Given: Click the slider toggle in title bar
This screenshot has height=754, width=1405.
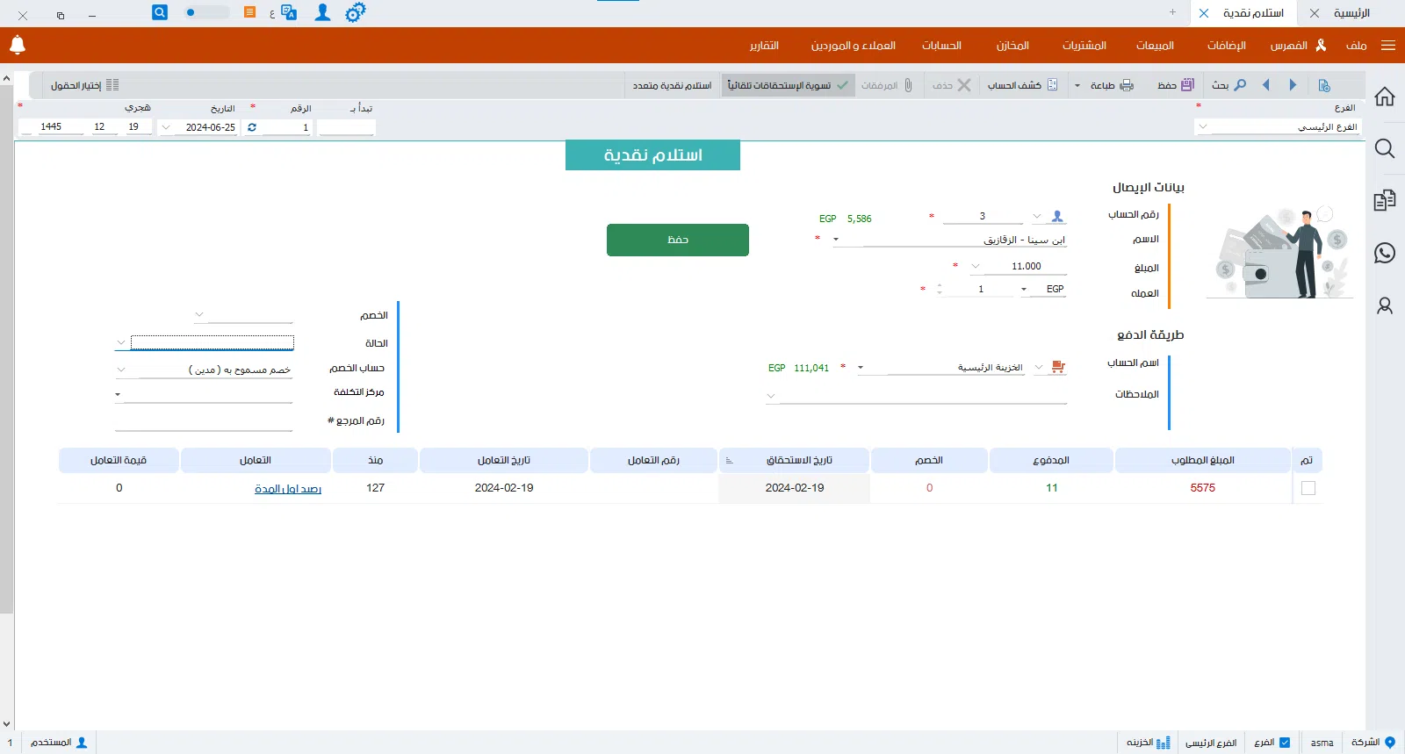Looking at the screenshot, I should point(206,13).
